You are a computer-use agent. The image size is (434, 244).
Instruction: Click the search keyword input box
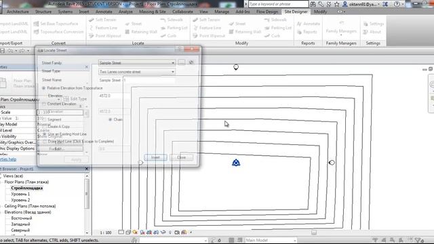pyautogui.click(x=278, y=4)
